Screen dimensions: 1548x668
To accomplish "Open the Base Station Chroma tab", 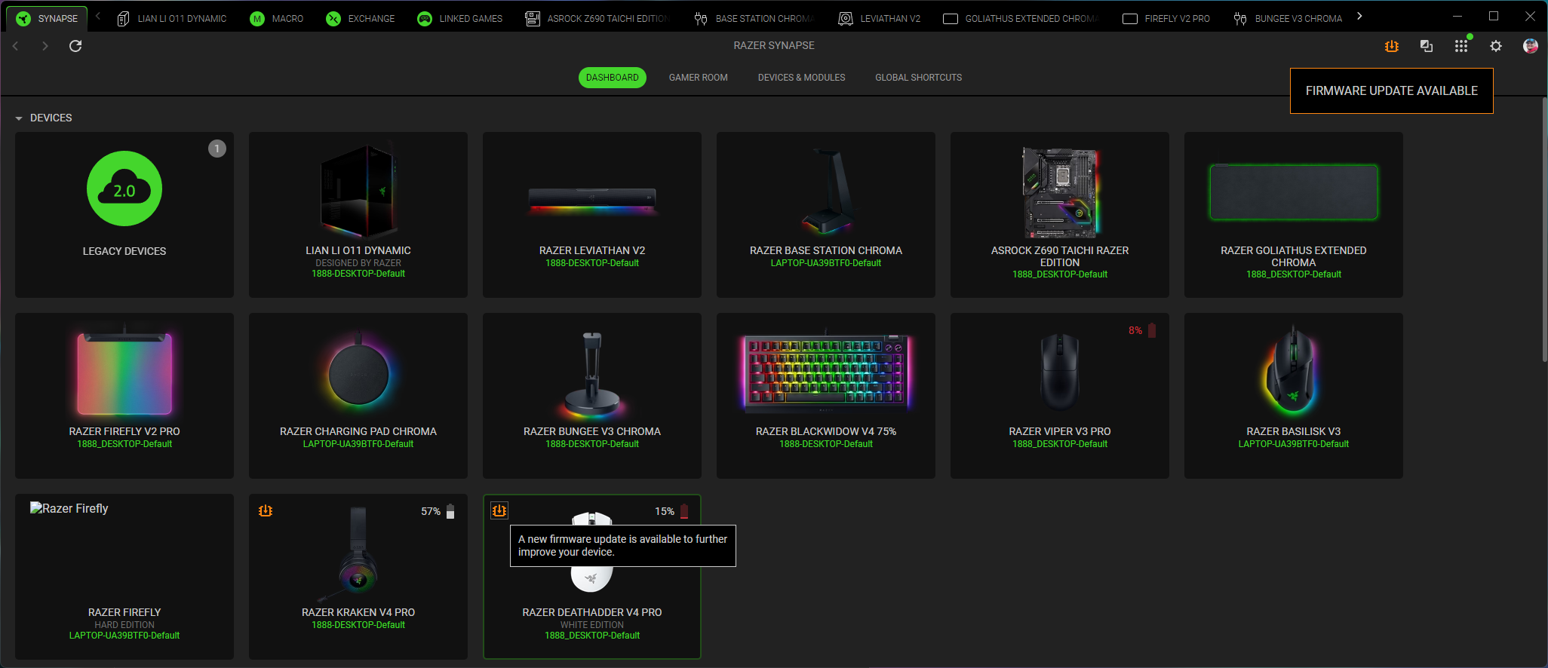I will [754, 18].
